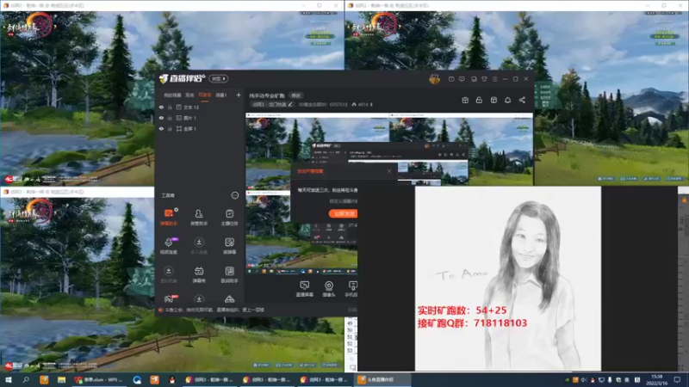Screen dimensions: 689x387
Task: Open the hamburger menu in companion title bar
Action: [494, 79]
